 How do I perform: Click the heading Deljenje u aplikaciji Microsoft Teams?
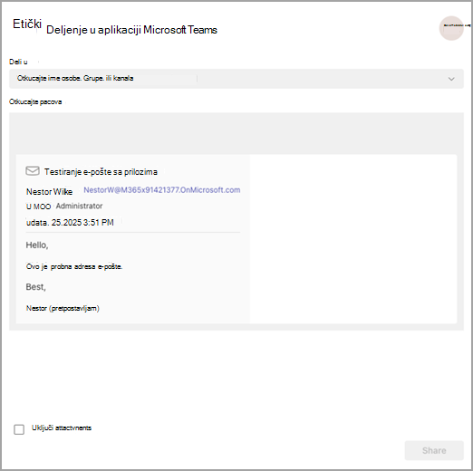click(131, 30)
